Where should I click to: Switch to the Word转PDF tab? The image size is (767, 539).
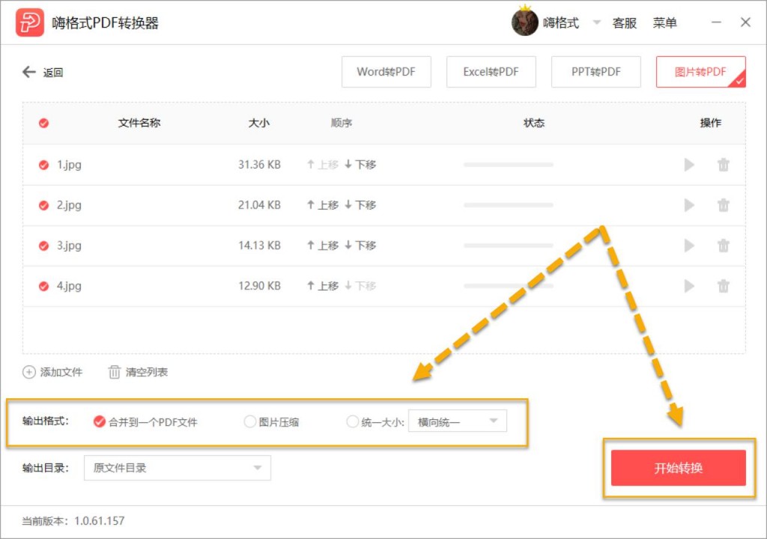click(x=386, y=72)
